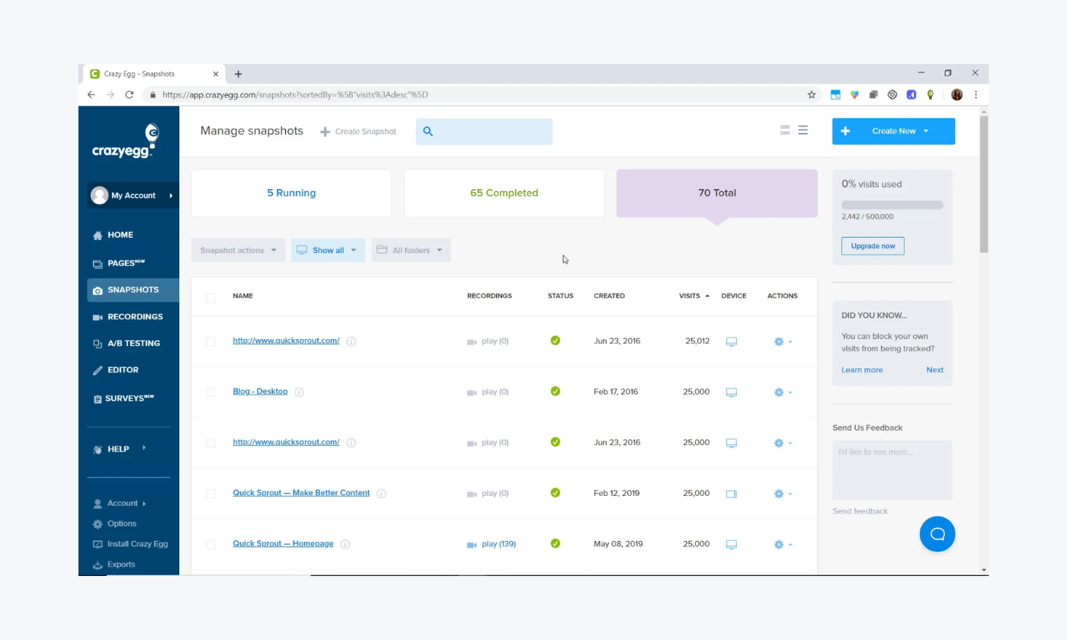Screen dimensions: 1067x640
Task: Click desktop device icon in Blog - Desktop row
Action: click(732, 392)
